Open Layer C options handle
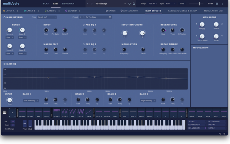This screenshot has width=230, height=144. (x=59, y=11)
